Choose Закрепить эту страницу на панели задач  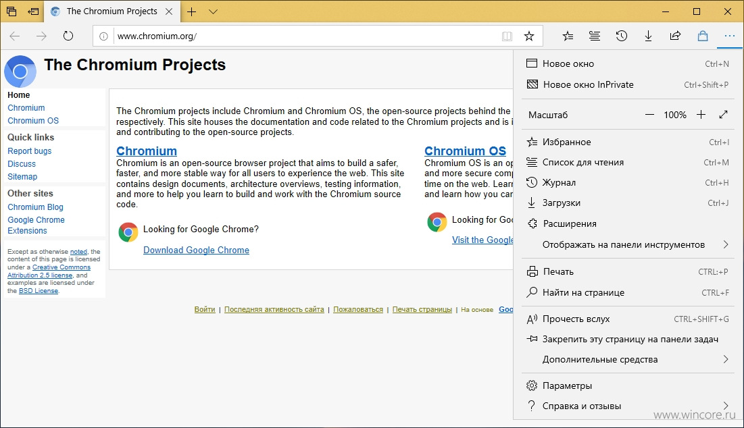[x=628, y=340]
